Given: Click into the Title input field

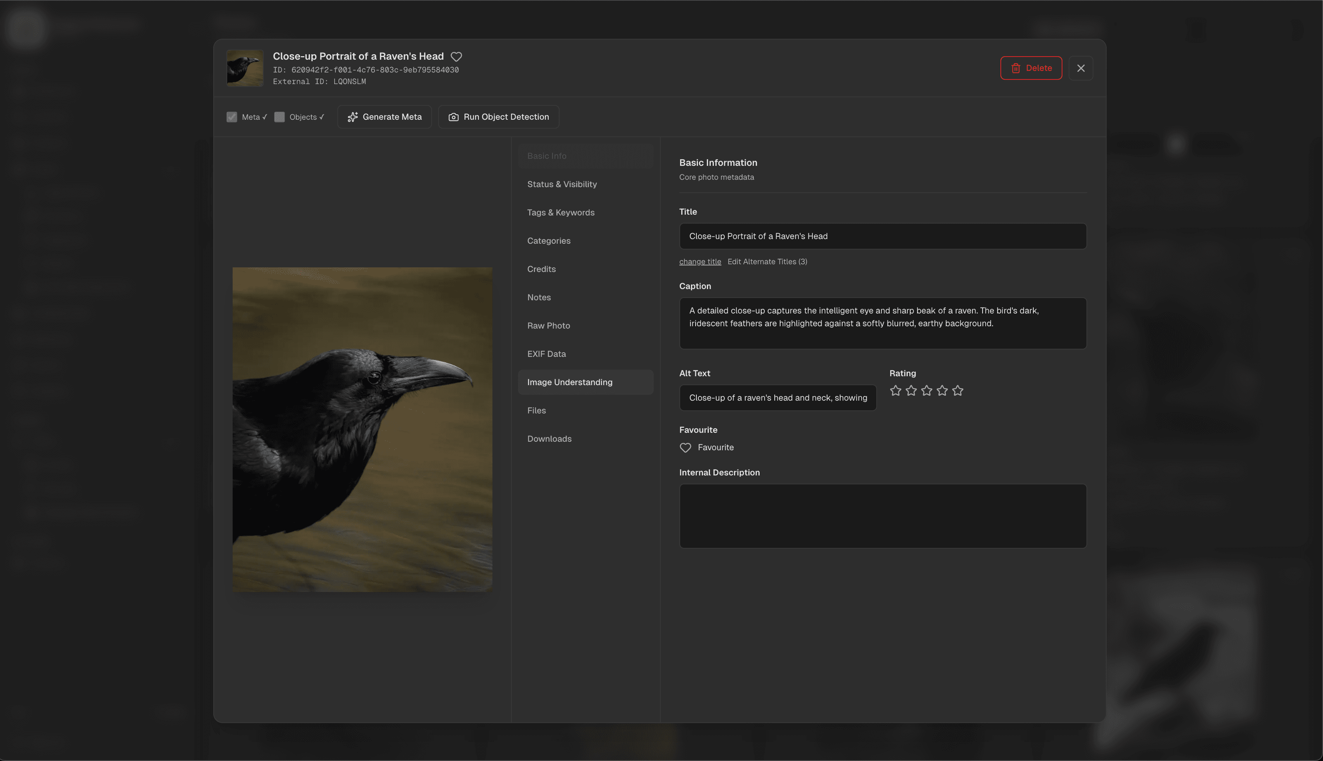Looking at the screenshot, I should click(882, 236).
